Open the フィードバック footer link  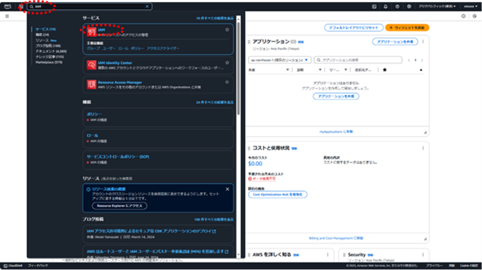pos(38,266)
